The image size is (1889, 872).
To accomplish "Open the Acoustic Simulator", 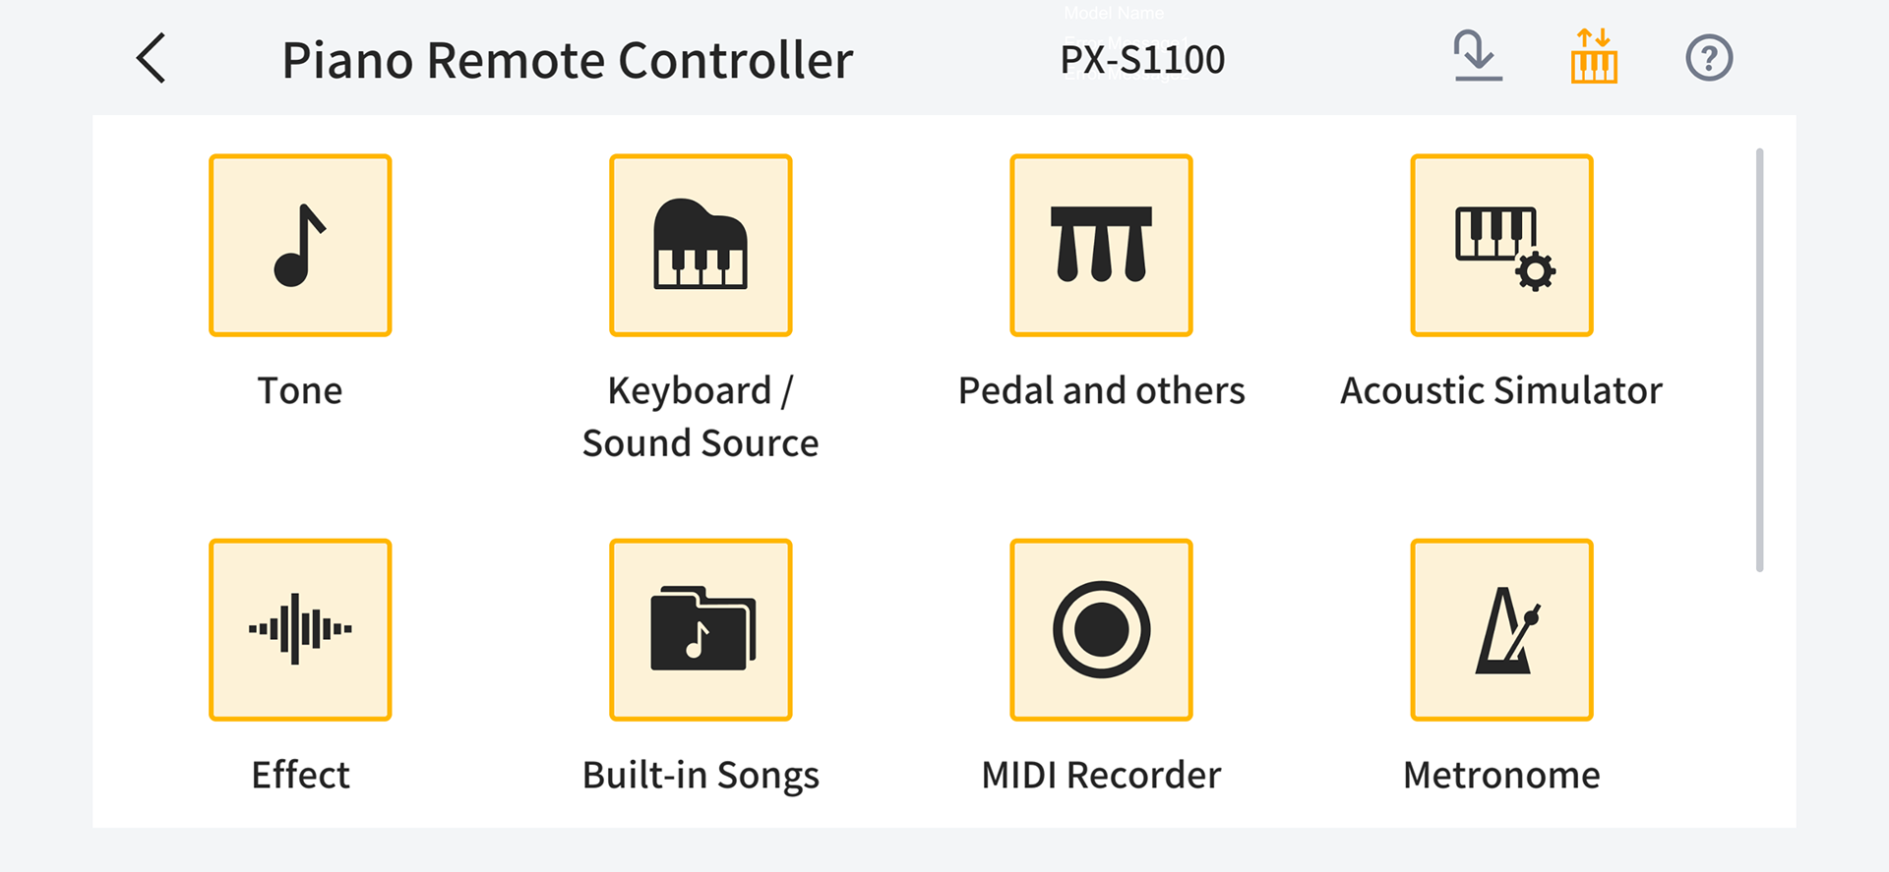I will (1500, 245).
